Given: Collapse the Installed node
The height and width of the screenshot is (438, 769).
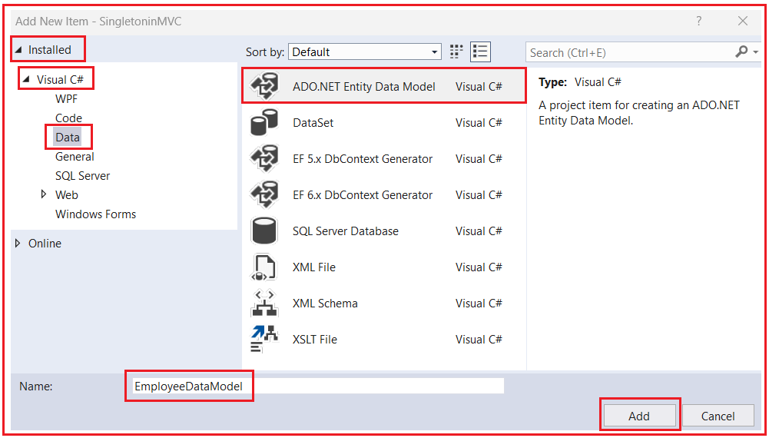Looking at the screenshot, I should tap(18, 49).
